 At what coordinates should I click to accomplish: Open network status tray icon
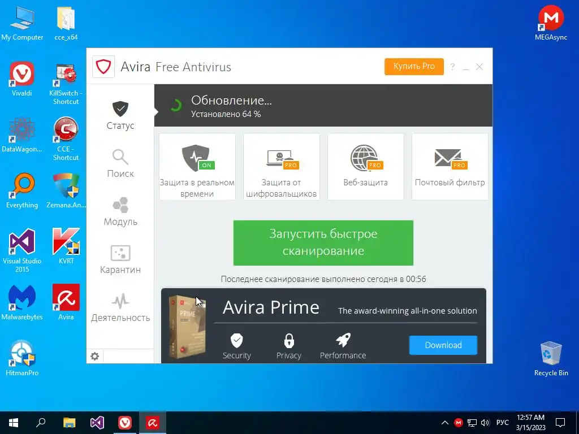click(x=472, y=423)
